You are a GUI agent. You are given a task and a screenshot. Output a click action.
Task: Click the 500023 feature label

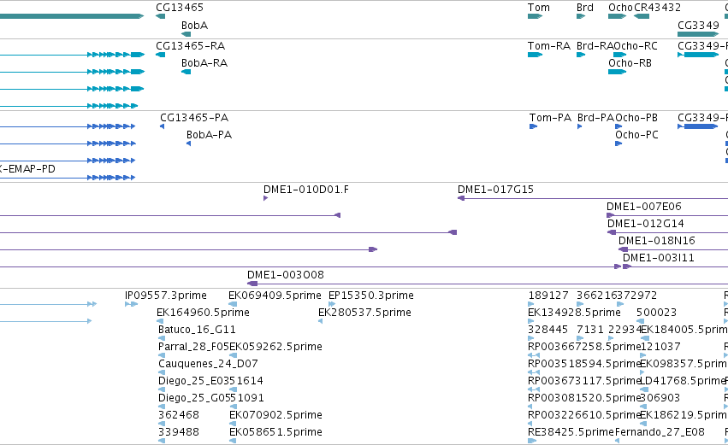[x=656, y=313]
